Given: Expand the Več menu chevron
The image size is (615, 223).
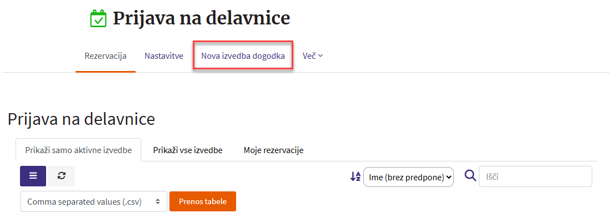Looking at the screenshot, I should [321, 56].
